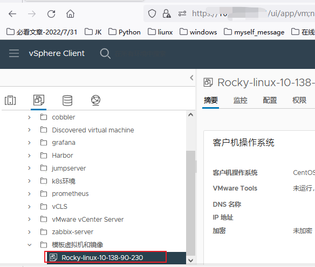
Task: Click the tree vertical scrollbar thumb
Action: [x=190, y=203]
